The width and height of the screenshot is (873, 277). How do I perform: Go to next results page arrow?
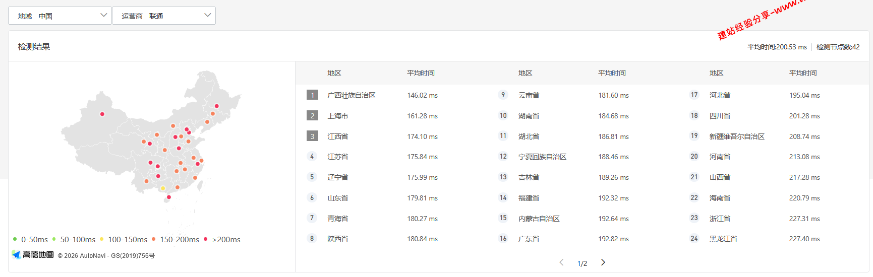[x=603, y=262]
